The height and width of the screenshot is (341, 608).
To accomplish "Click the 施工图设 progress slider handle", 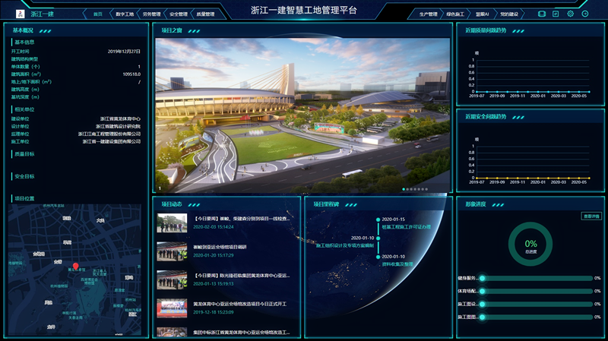I will click(483, 305).
